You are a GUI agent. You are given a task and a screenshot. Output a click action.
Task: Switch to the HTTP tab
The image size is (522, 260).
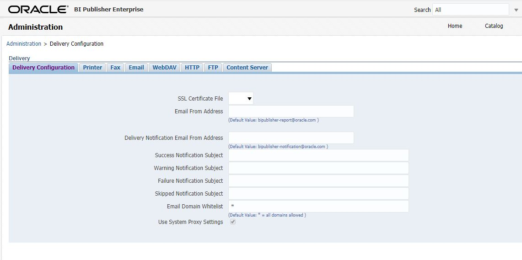click(192, 68)
